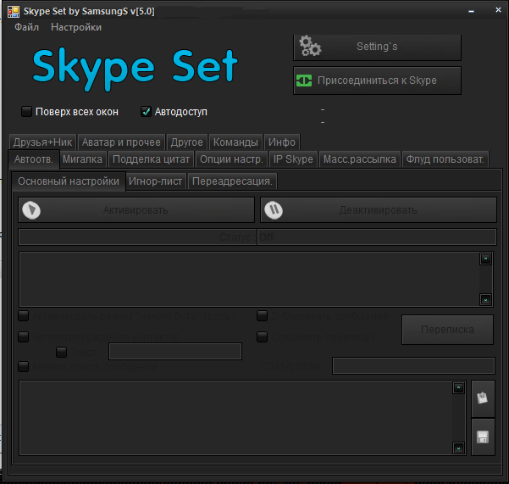Click Присоединиться к Skype button
This screenshot has width=509, height=484.
(x=377, y=81)
